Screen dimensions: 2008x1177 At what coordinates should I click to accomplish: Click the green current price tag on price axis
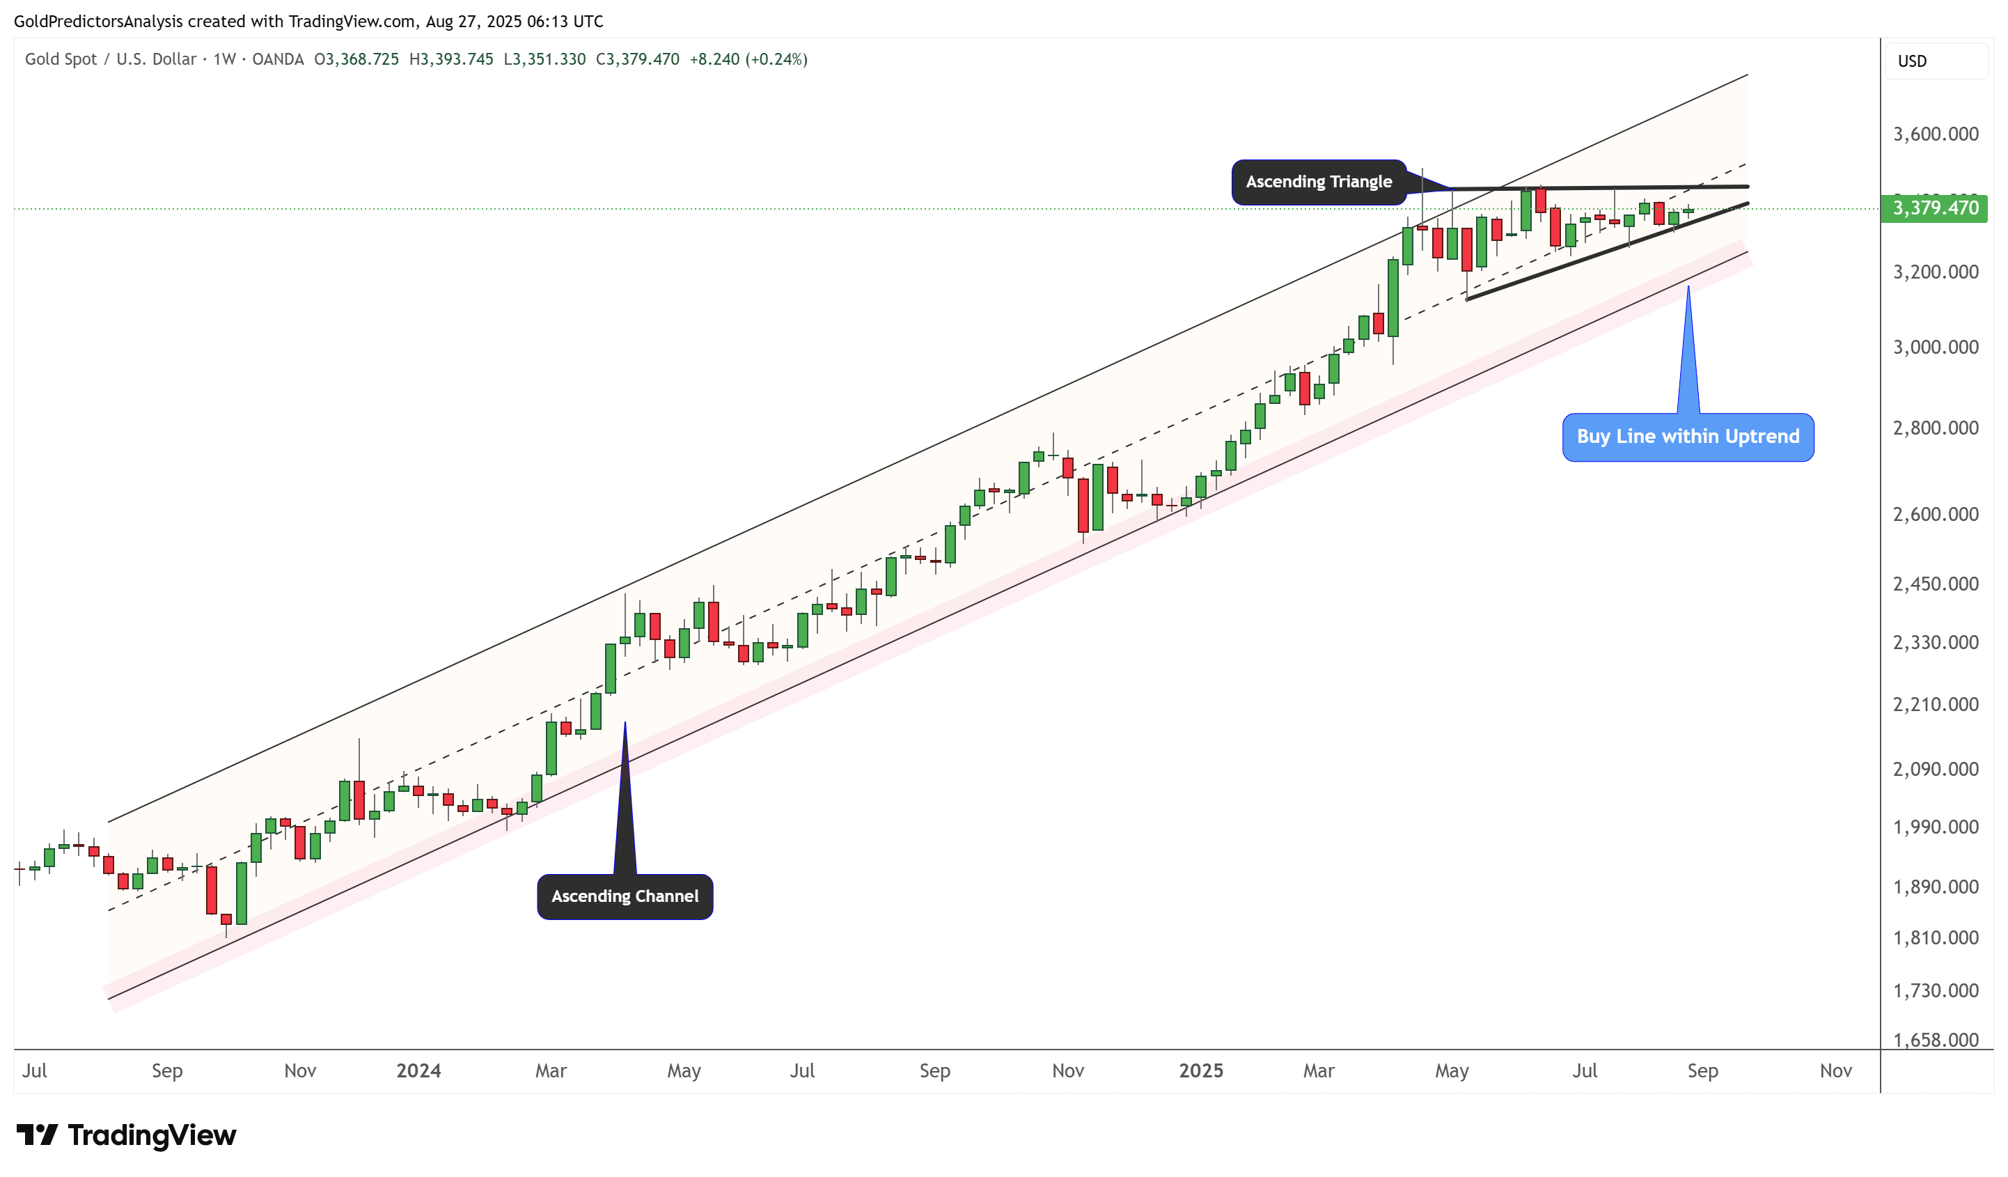point(1934,208)
